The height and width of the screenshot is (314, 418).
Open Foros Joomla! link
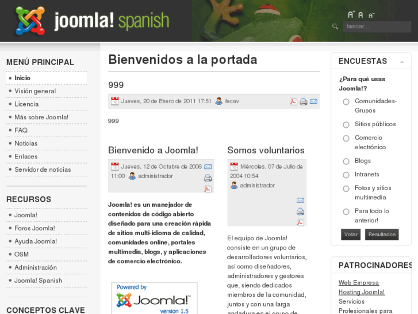click(x=47, y=228)
